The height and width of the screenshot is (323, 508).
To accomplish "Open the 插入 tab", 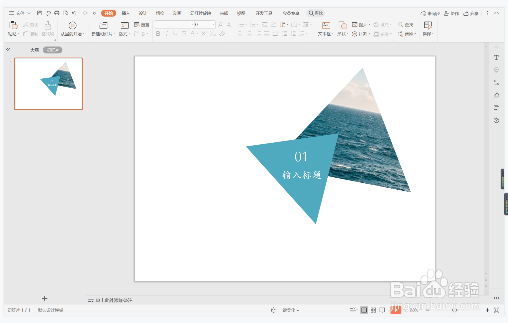I will [126, 13].
